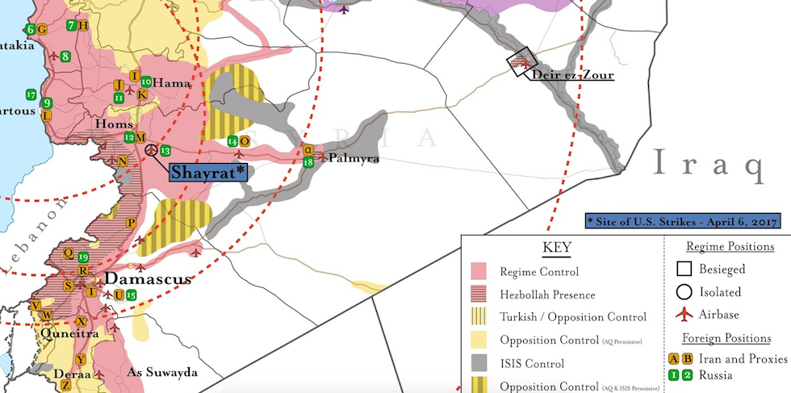The height and width of the screenshot is (393, 791).
Task: Click the Isolated circle symbol in the key
Action: pos(686,292)
